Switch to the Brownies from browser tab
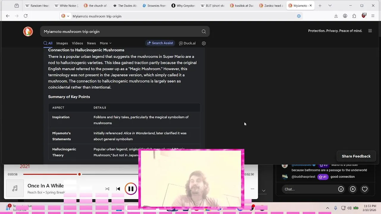Screen dimensions: 381x214 154,6
